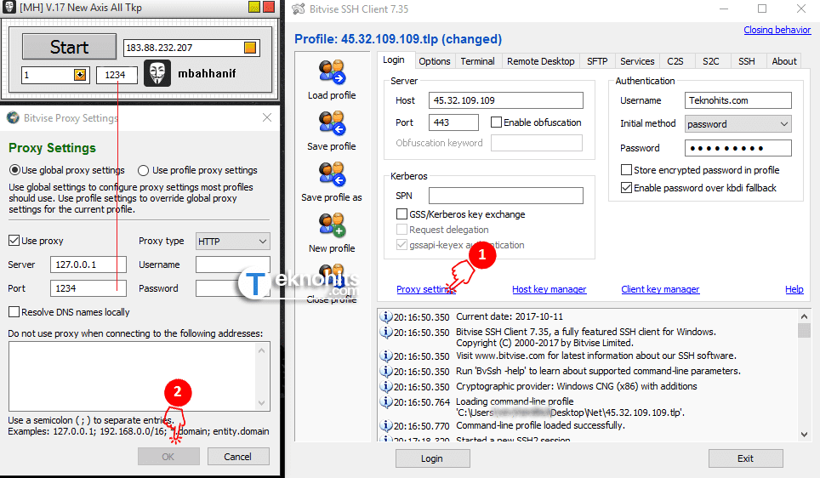Viewport: 820px width, 478px height.
Task: Click the Load profile icon
Action: (x=332, y=72)
